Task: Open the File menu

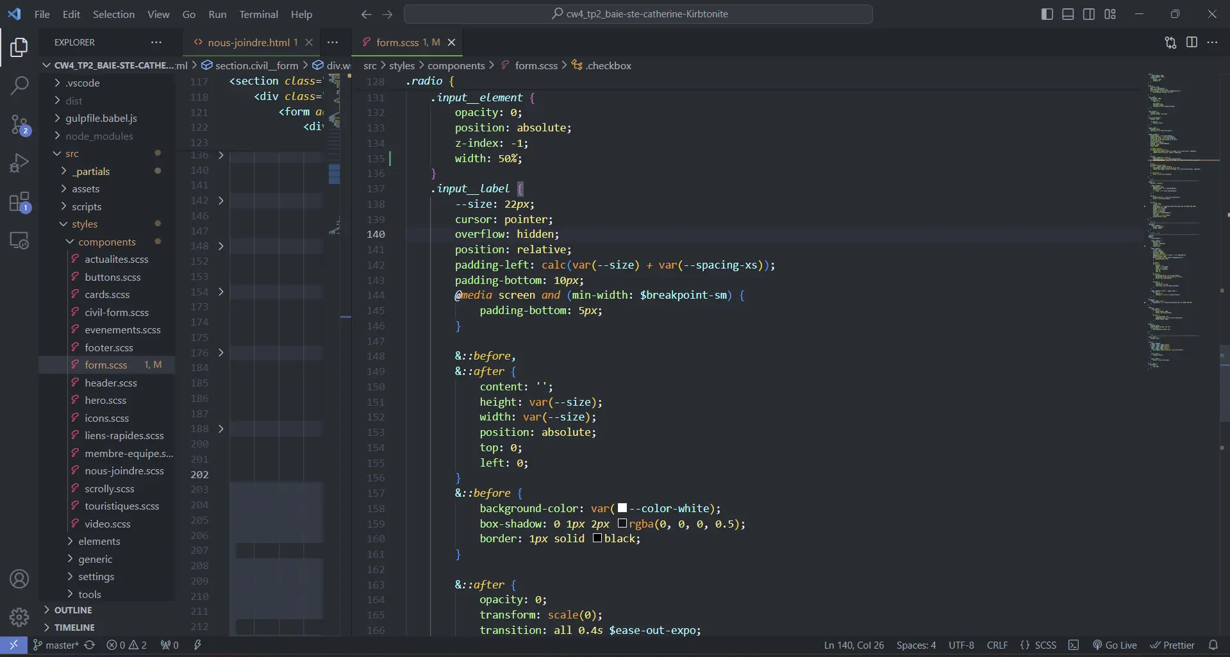Action: coord(42,14)
